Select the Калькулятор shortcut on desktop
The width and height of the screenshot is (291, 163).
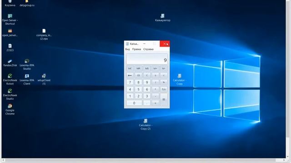163,18
